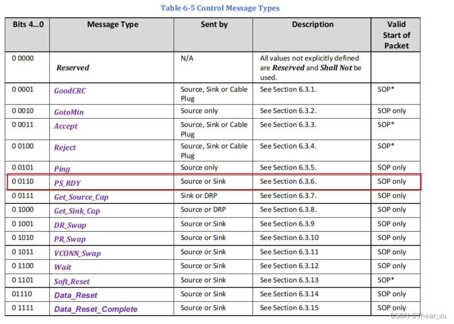Click 'Source or DRP' sent-by cell
The height and width of the screenshot is (324, 454).
203,210
